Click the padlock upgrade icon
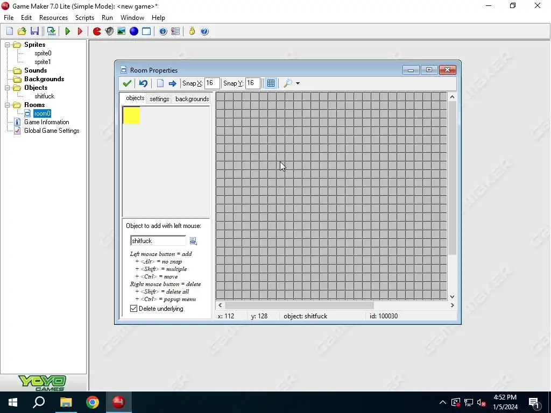 (x=192, y=31)
